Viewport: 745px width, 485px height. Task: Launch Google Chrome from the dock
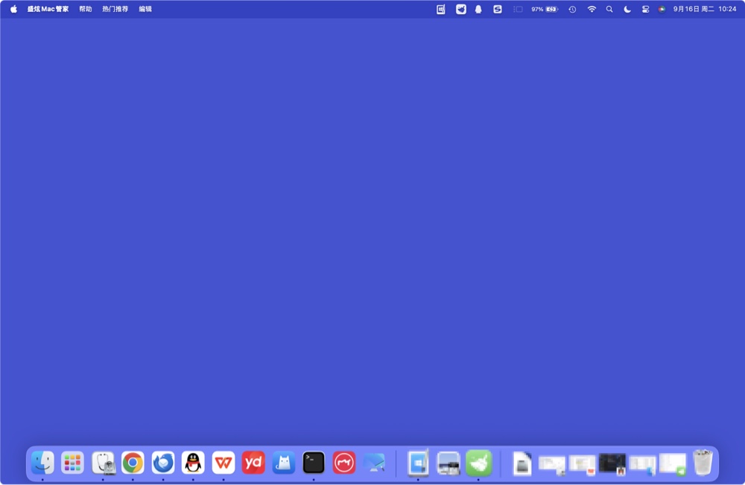(x=133, y=463)
